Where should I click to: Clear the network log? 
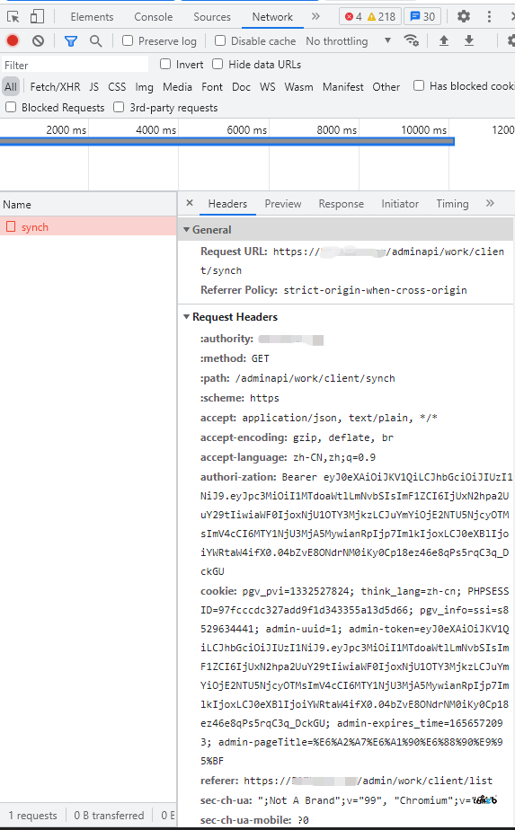(38, 40)
